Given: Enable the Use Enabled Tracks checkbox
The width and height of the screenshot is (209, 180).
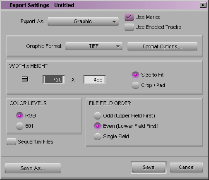Looking at the screenshot, I should 129,27.
